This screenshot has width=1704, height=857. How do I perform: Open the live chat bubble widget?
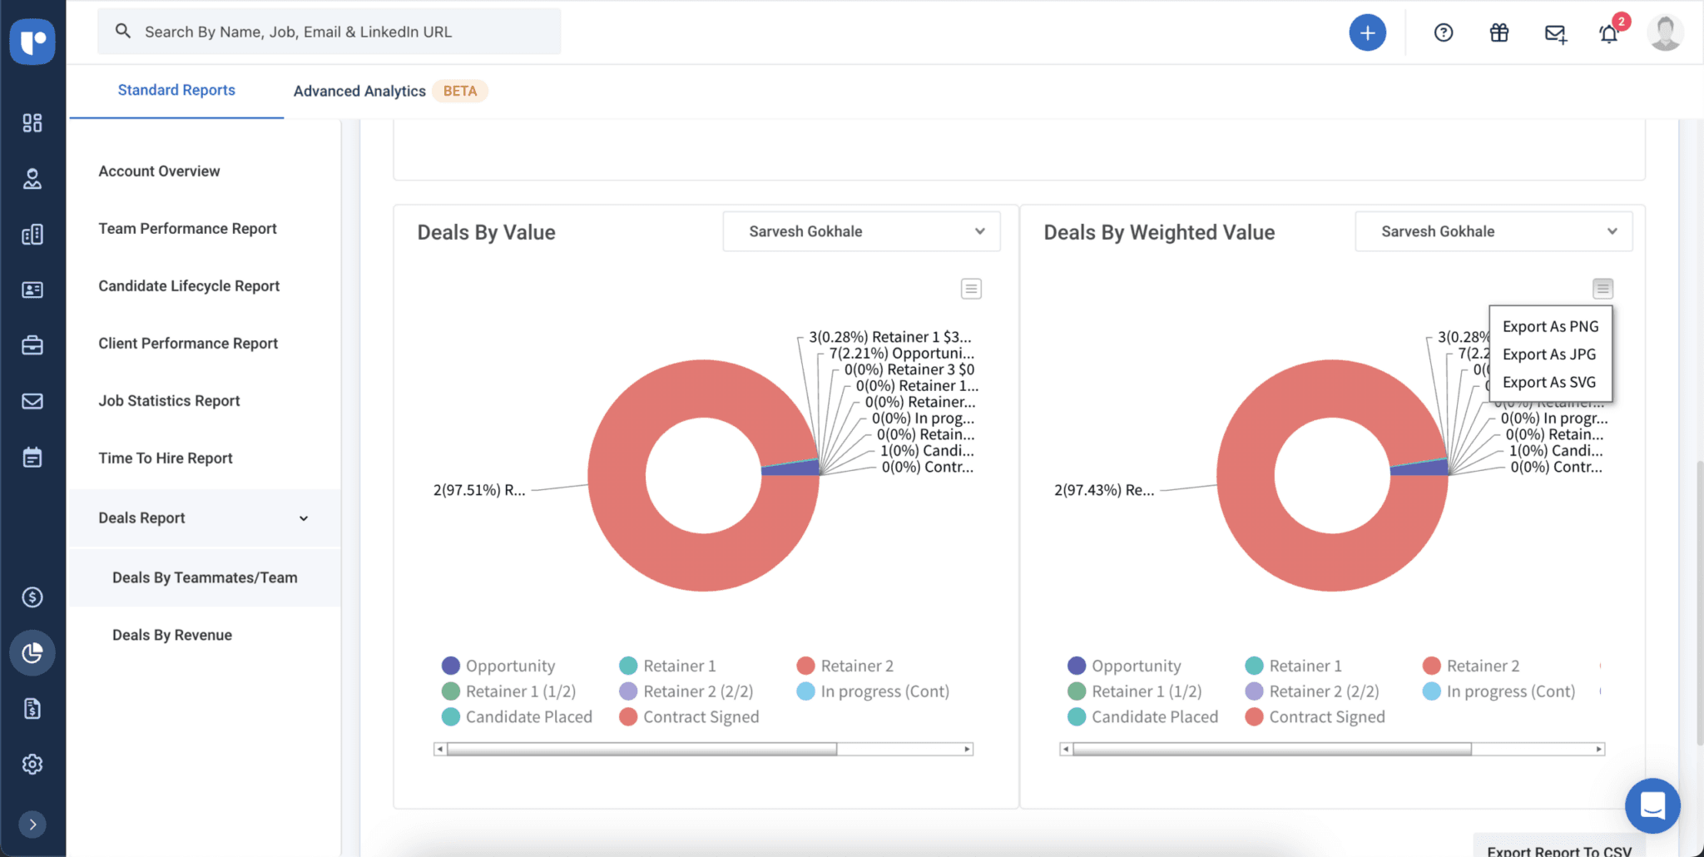[1652, 805]
